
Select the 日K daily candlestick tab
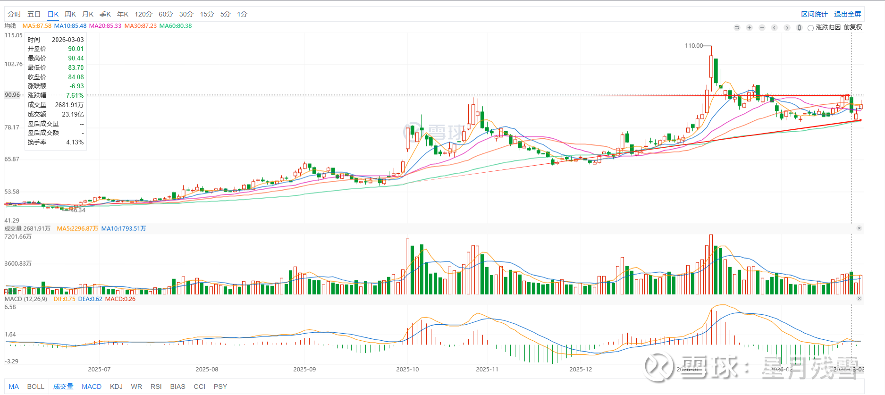(x=53, y=14)
